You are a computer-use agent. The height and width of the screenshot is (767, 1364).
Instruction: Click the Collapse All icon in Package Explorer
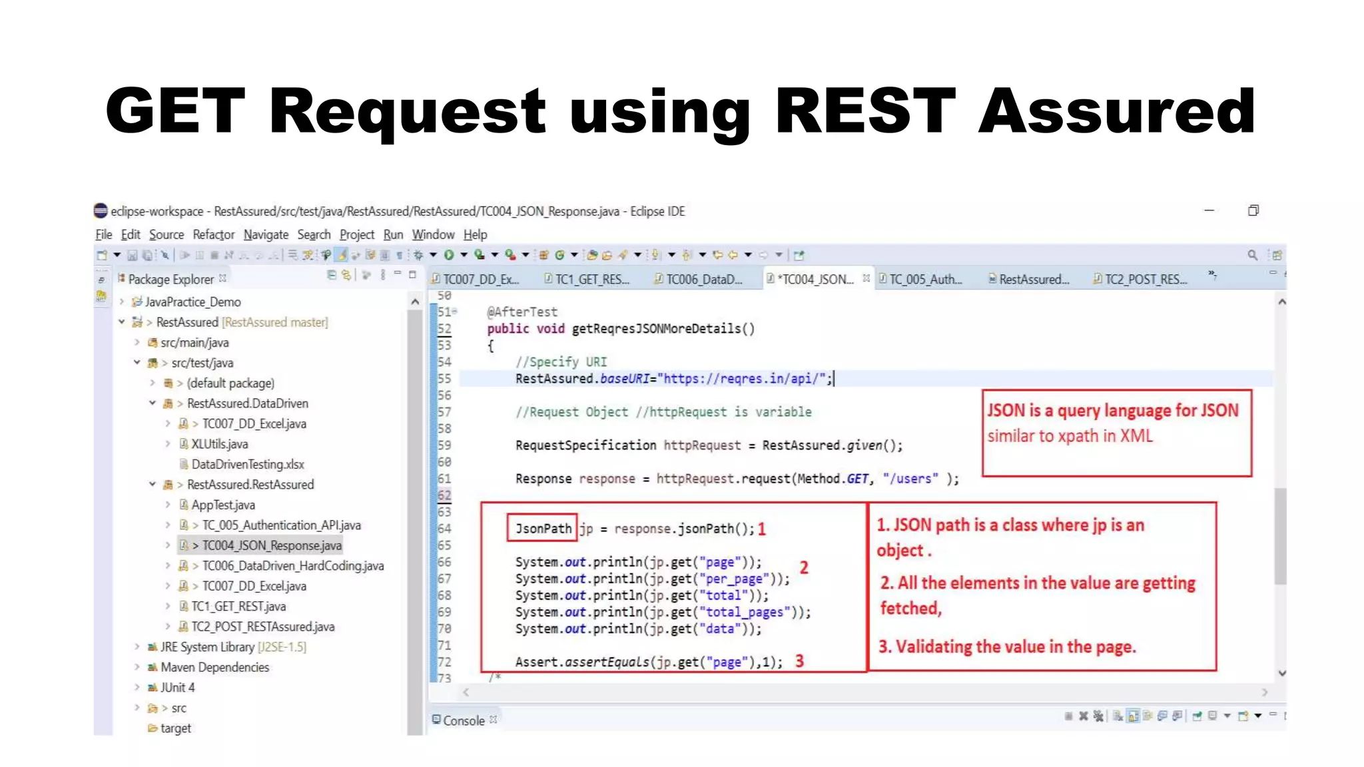[332, 275]
